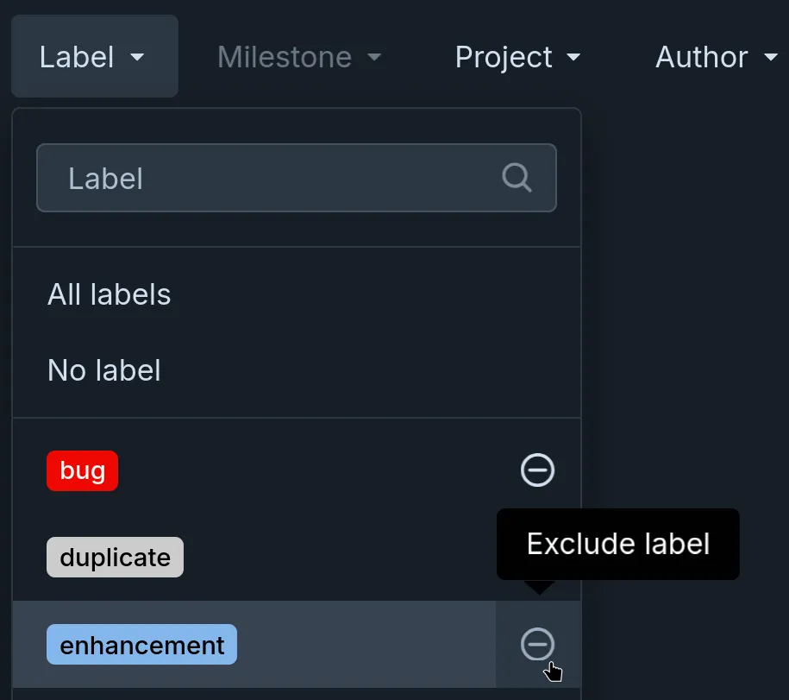Click the Project dropdown chevron icon
Viewport: 789px width, 700px height.
573,58
